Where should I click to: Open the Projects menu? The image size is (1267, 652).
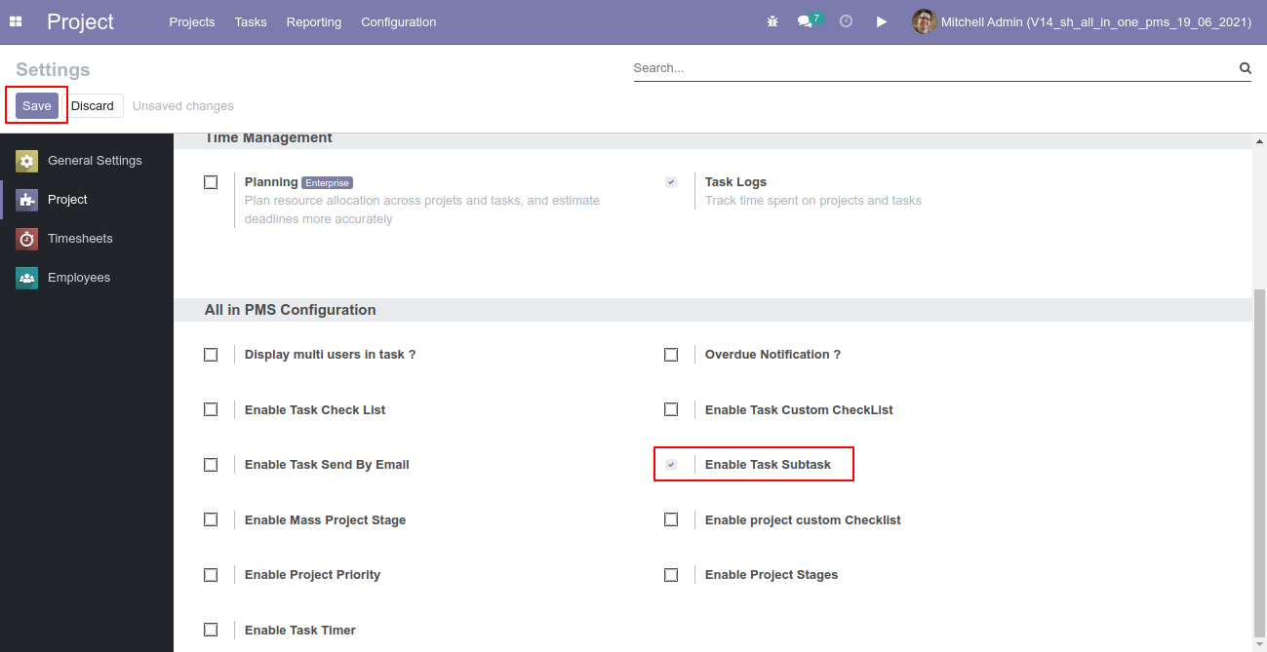192,21
